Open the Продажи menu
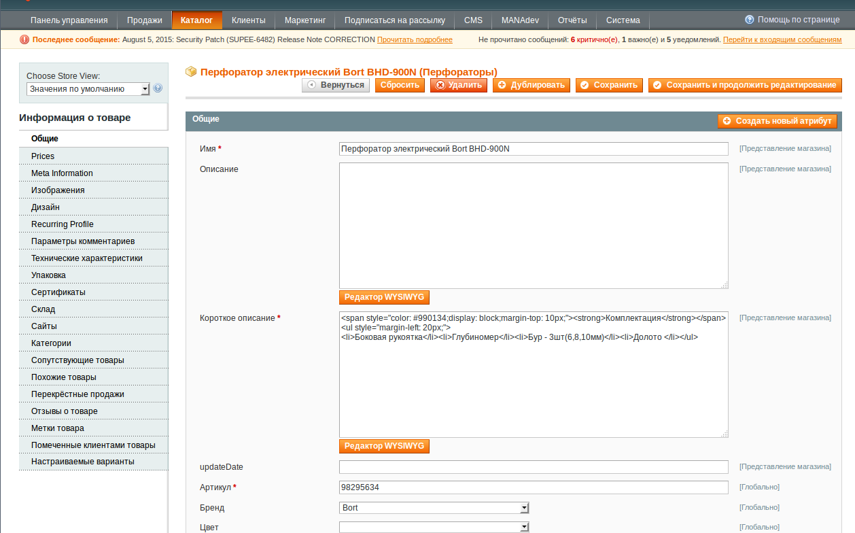855x533 pixels. (x=144, y=20)
